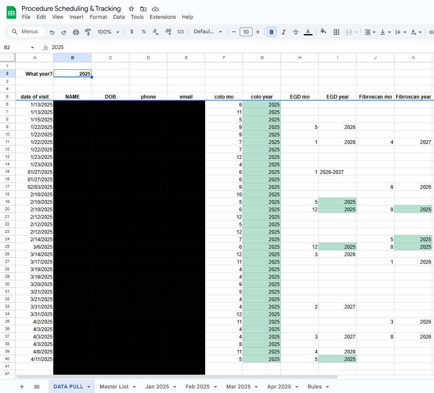Click the Add sheet plus button
This screenshot has height=393, width=434.
[22, 386]
